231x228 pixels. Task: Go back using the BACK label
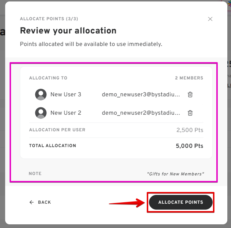[x=45, y=202]
